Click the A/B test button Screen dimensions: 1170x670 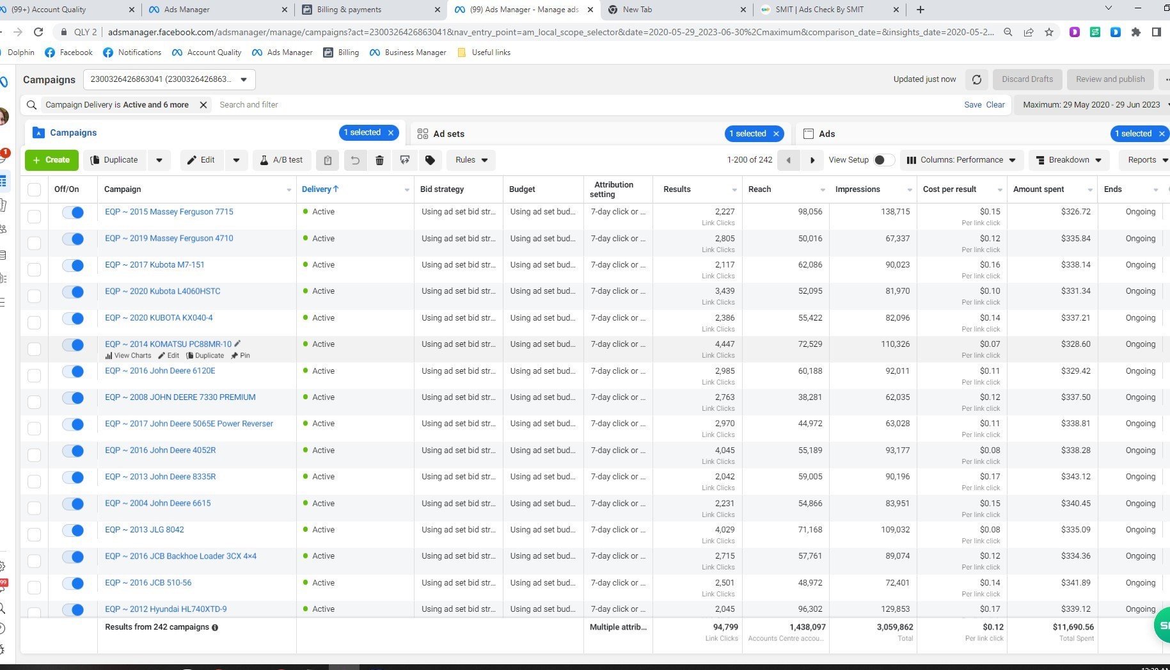tap(281, 160)
